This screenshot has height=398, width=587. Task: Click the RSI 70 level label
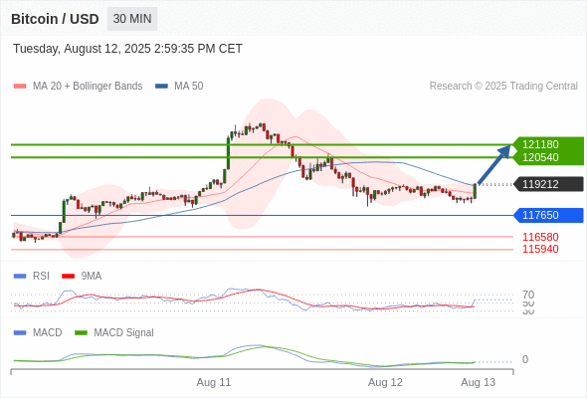(528, 295)
